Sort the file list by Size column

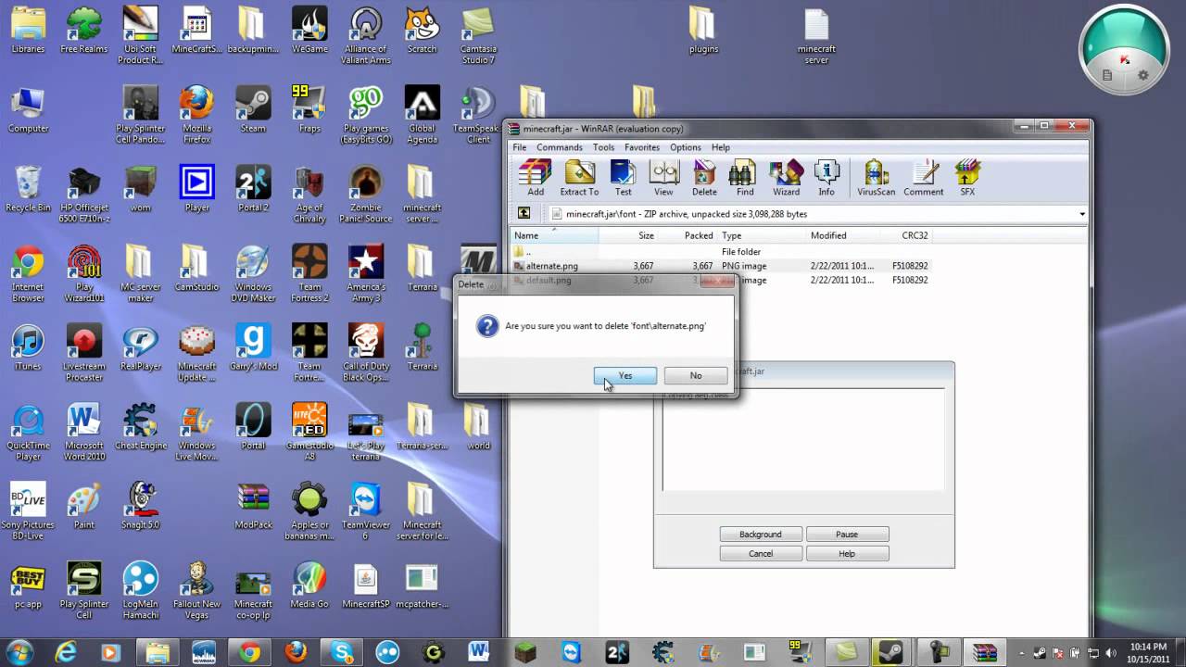coord(628,235)
